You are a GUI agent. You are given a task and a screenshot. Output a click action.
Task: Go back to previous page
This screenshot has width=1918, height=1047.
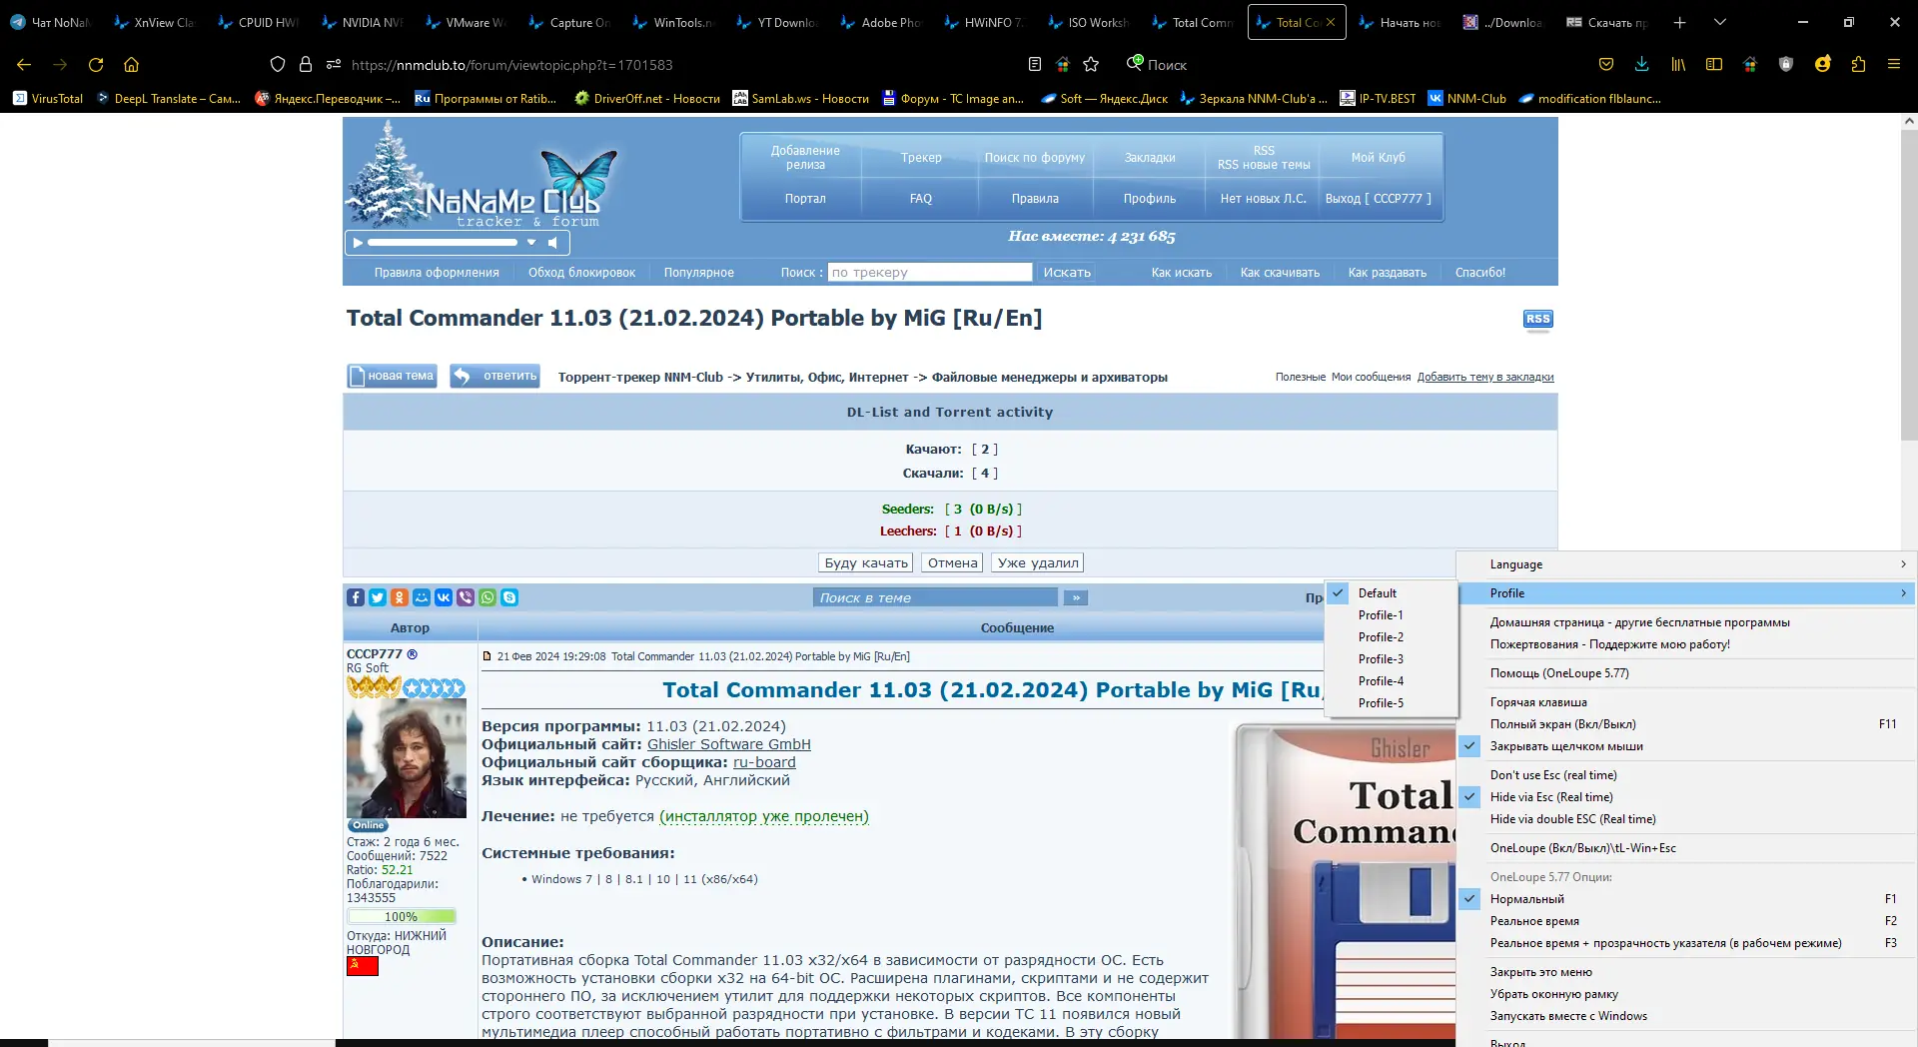pyautogui.click(x=24, y=64)
